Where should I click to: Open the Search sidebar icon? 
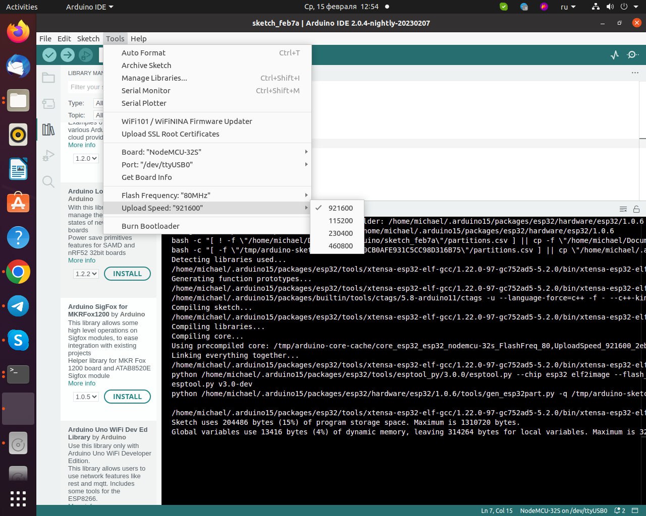point(48,182)
